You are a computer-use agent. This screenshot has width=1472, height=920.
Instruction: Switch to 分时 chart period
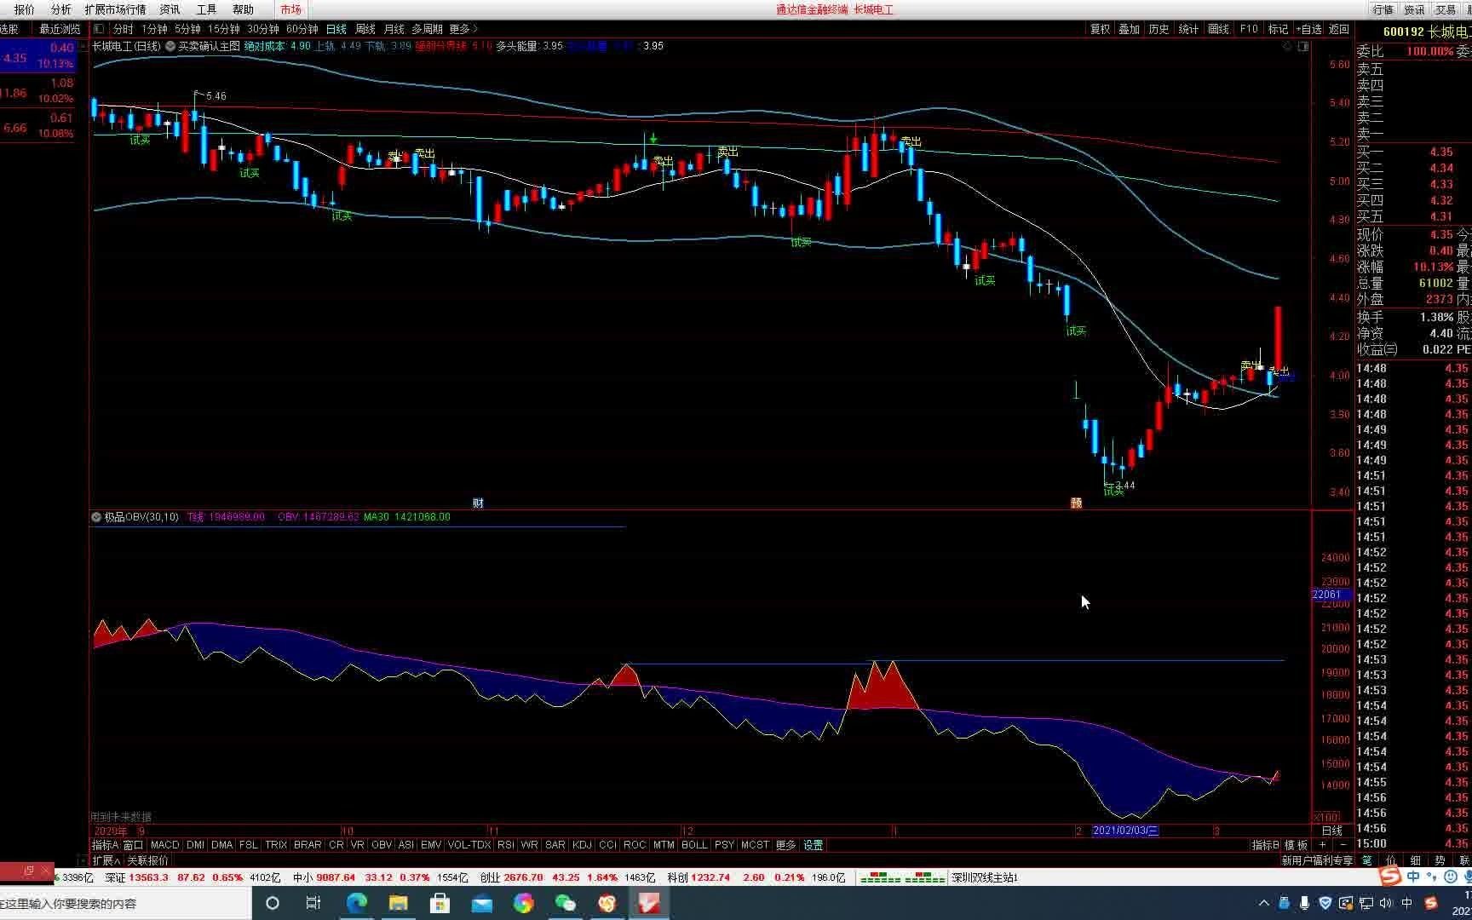point(124,29)
